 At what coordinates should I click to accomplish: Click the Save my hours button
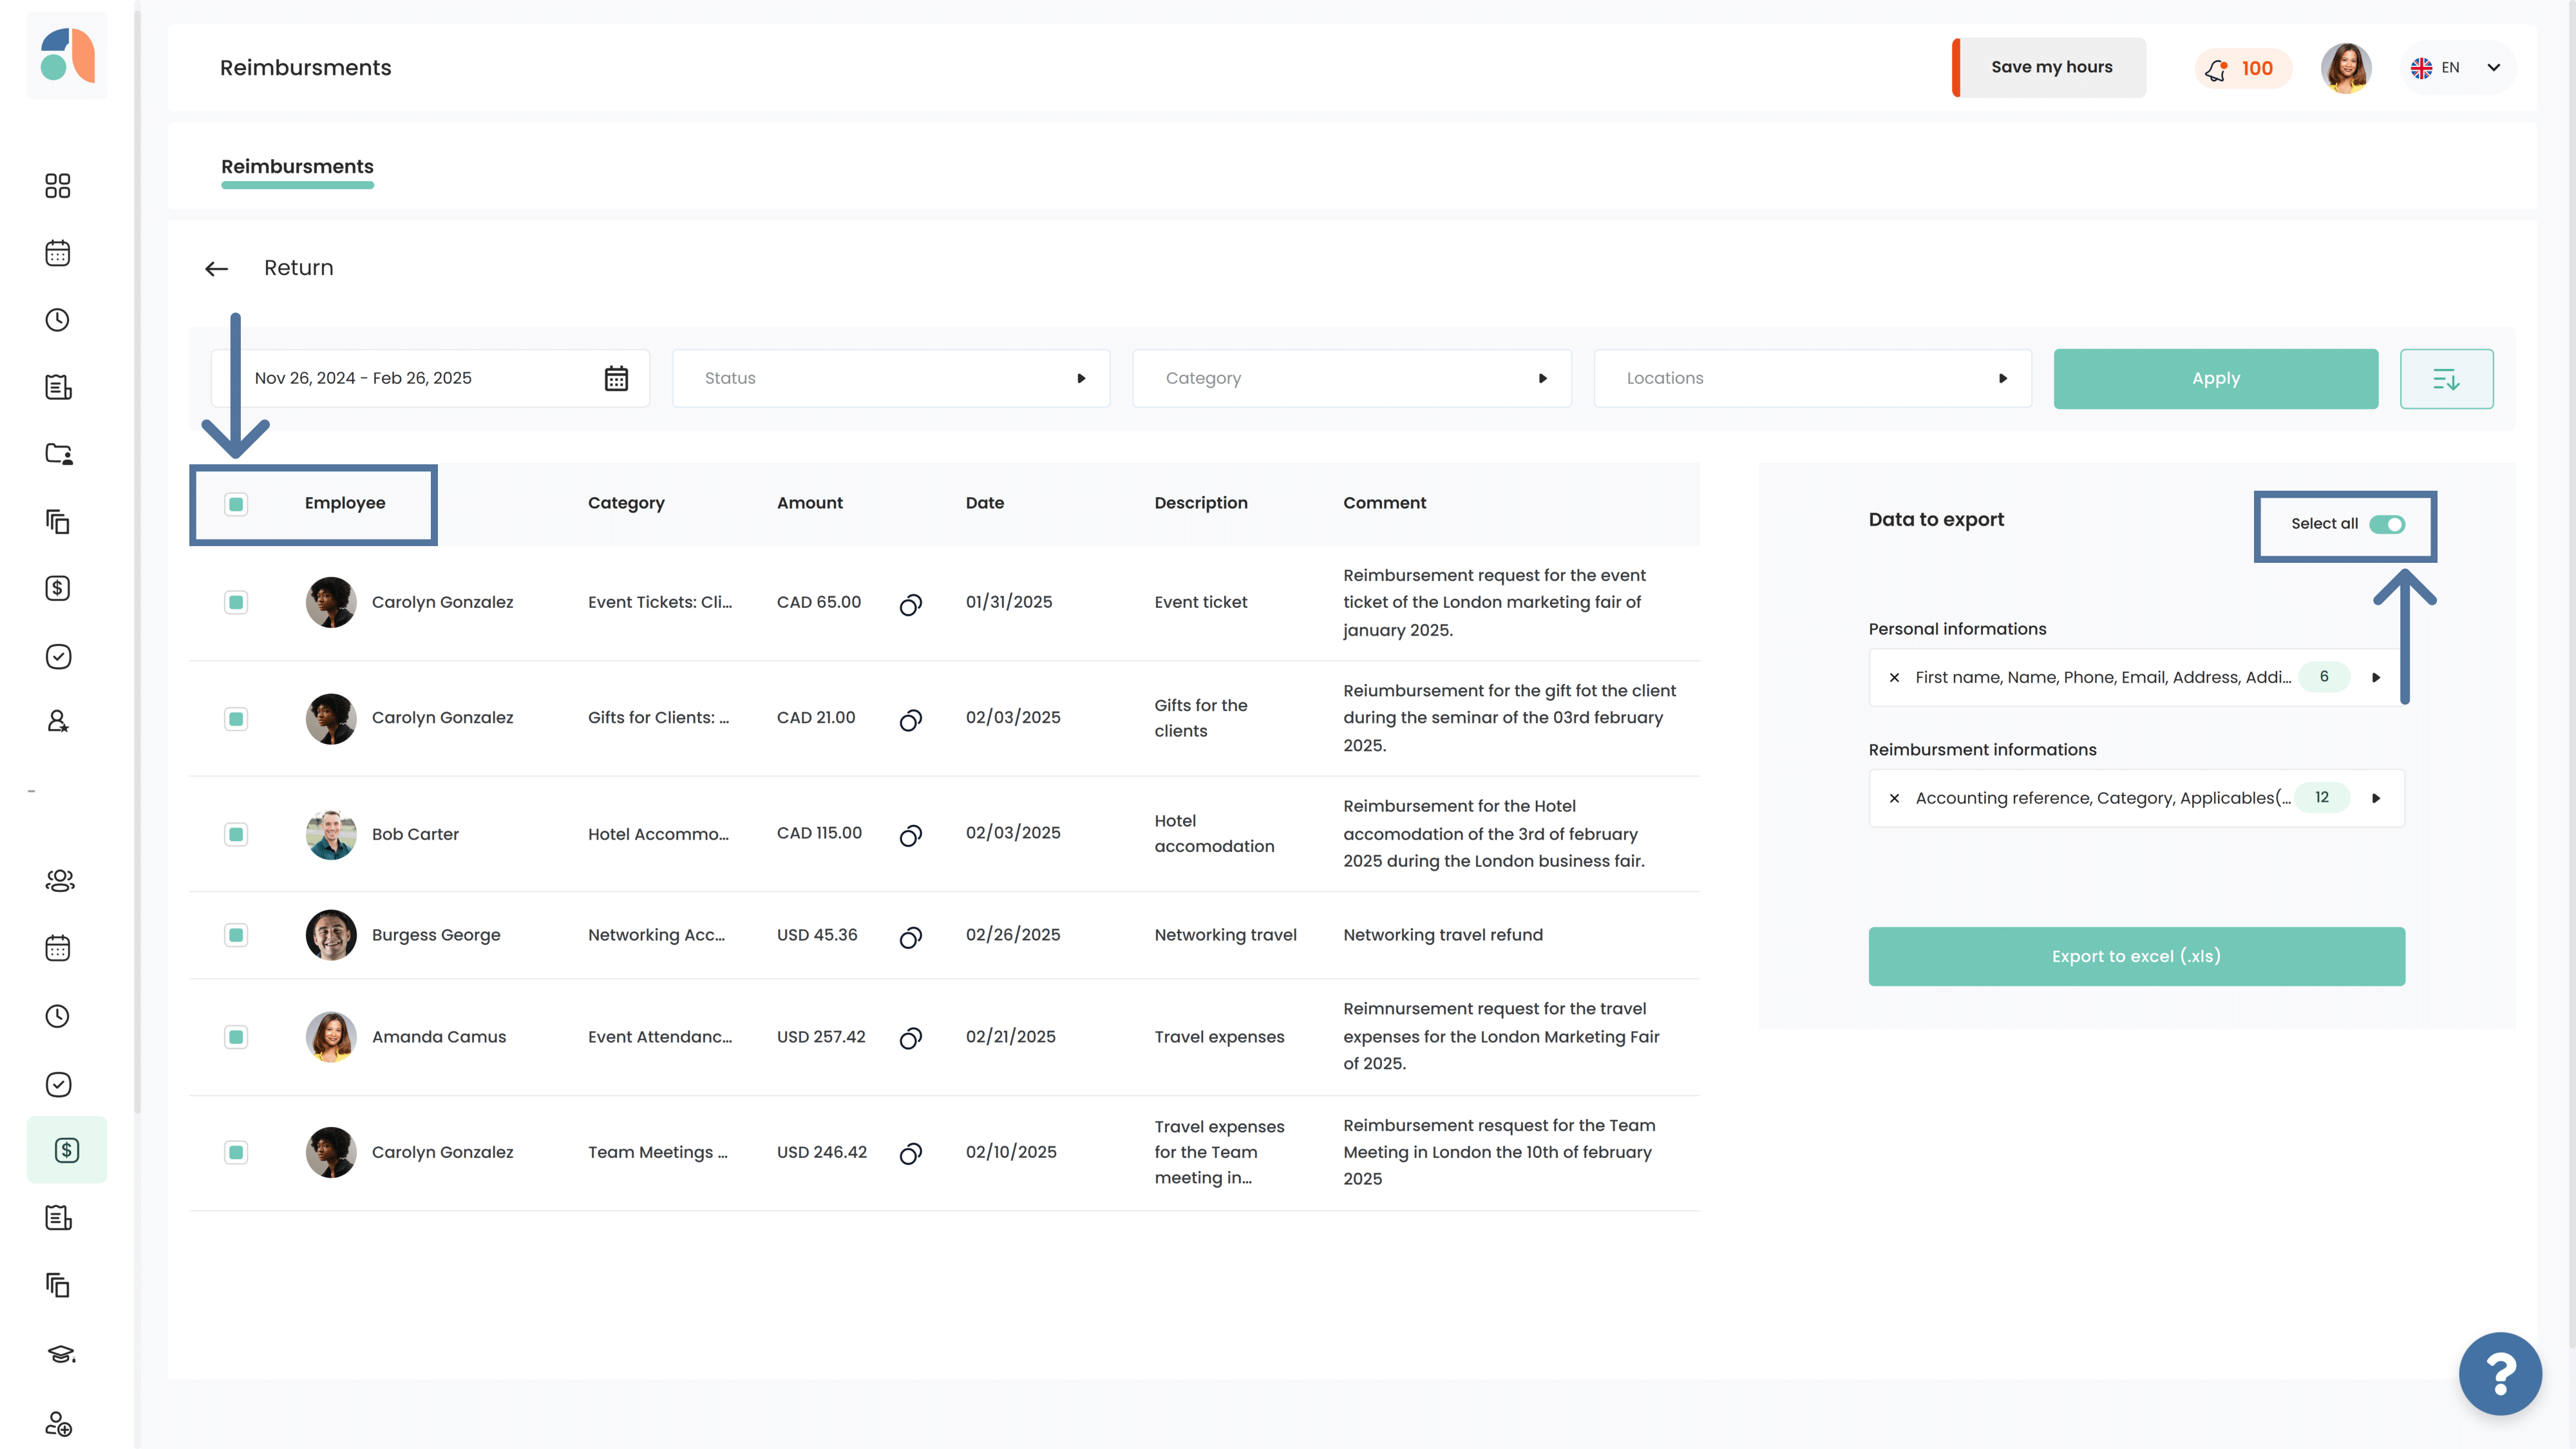tap(2050, 67)
